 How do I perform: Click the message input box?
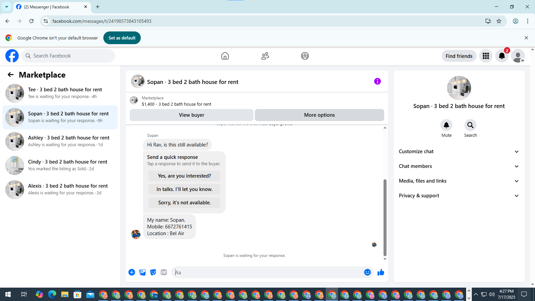[x=267, y=272]
